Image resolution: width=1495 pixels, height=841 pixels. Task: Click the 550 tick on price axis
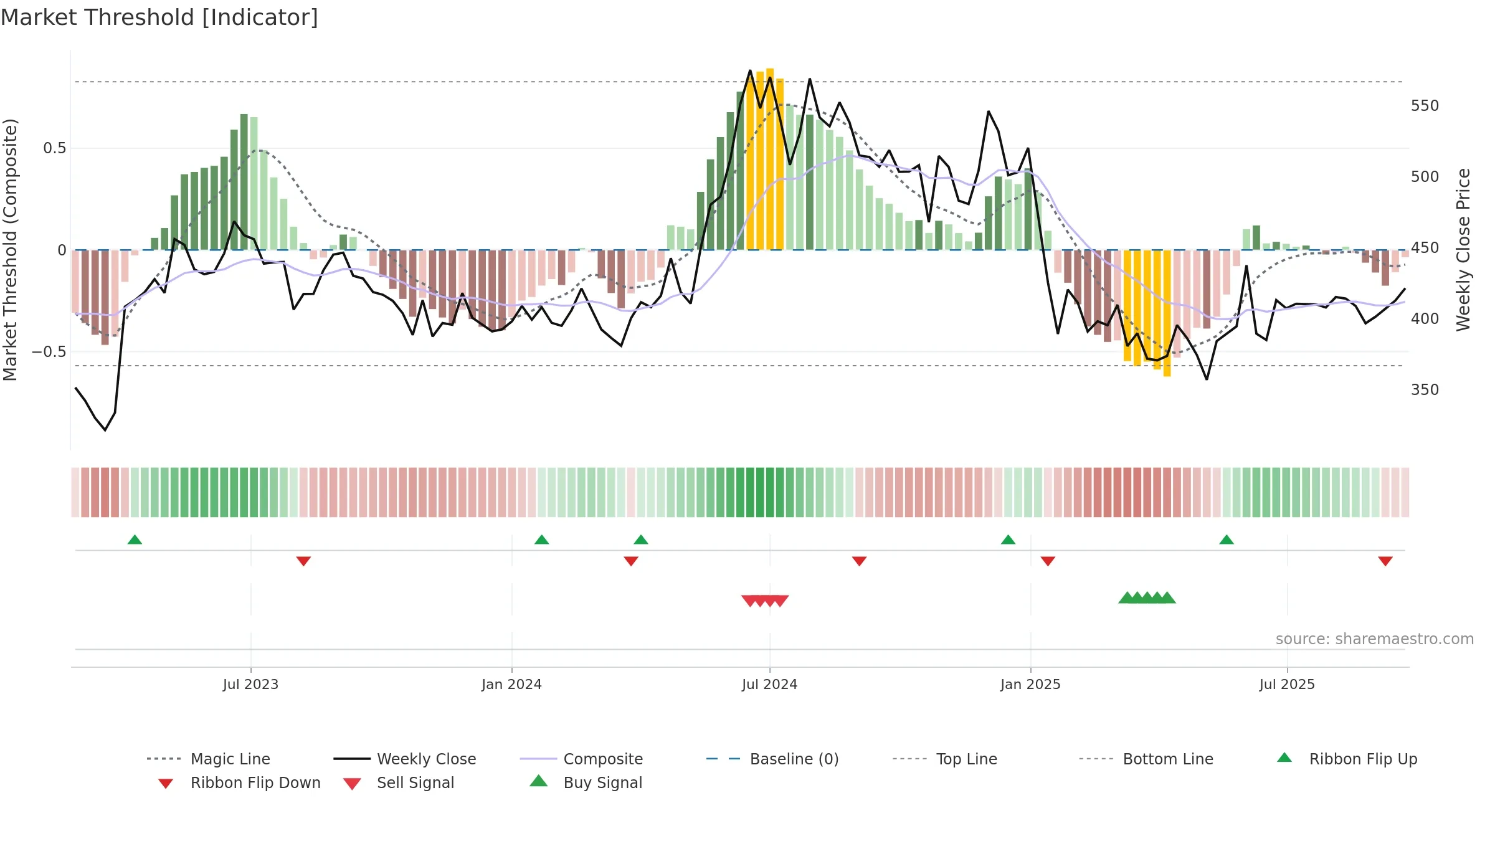1425,106
